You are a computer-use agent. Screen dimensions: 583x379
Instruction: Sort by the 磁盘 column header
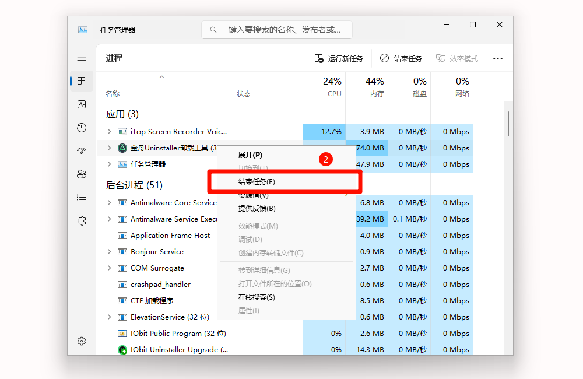coord(409,86)
